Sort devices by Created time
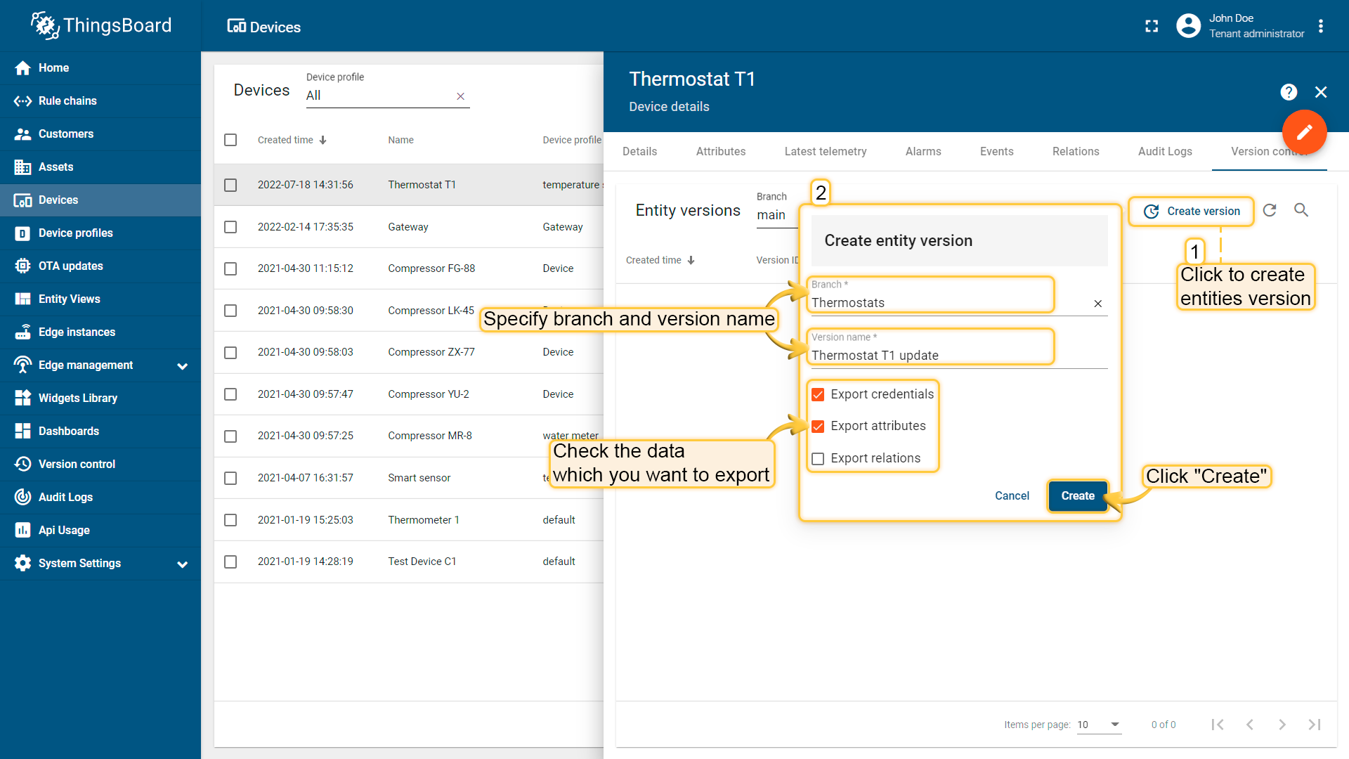 (x=292, y=140)
